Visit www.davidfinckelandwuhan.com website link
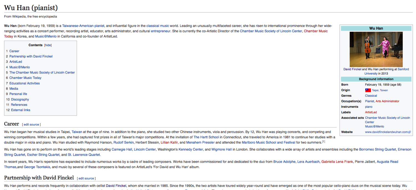416x190 pixels. [386, 132]
